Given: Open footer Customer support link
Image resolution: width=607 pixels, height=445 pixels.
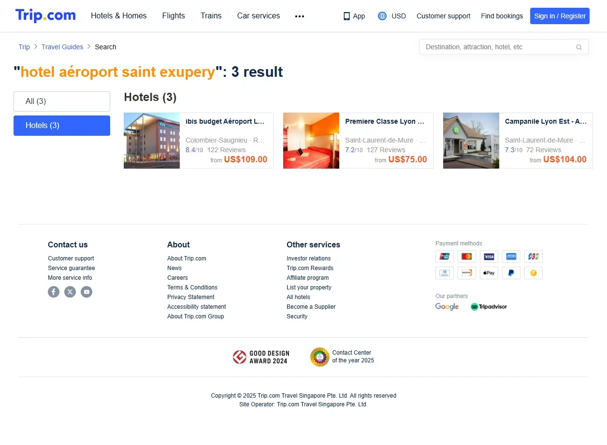Looking at the screenshot, I should point(71,258).
